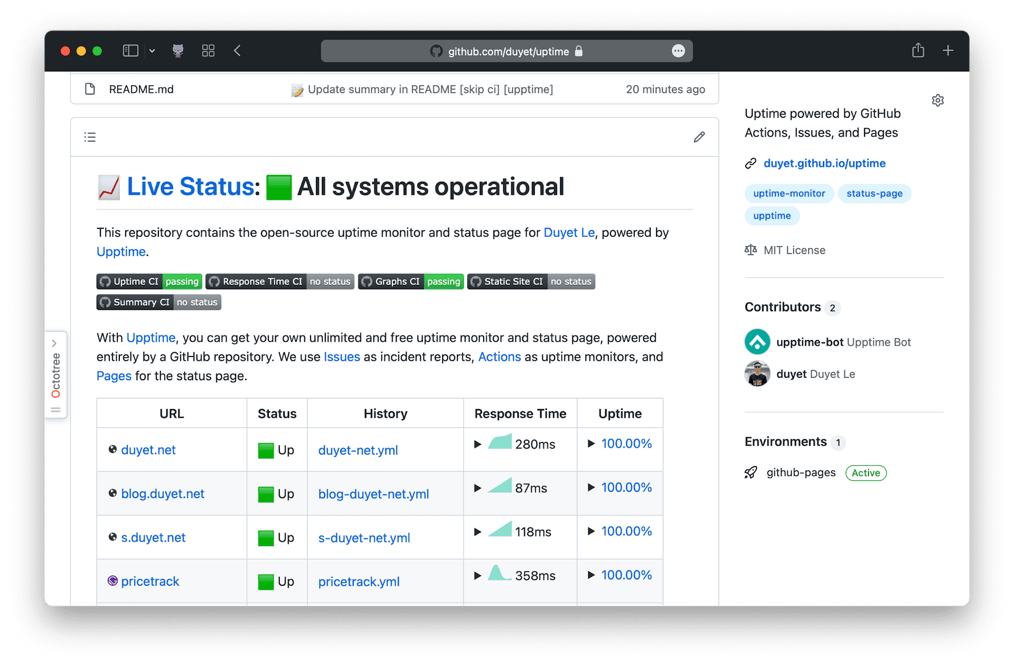This screenshot has height=665, width=1014.
Task: Click the Uptime CI passing badge
Action: 148,281
